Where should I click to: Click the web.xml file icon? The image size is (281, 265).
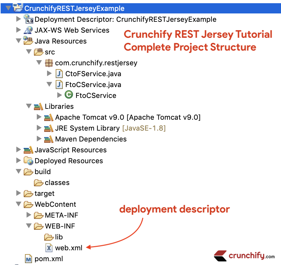[x=49, y=247]
